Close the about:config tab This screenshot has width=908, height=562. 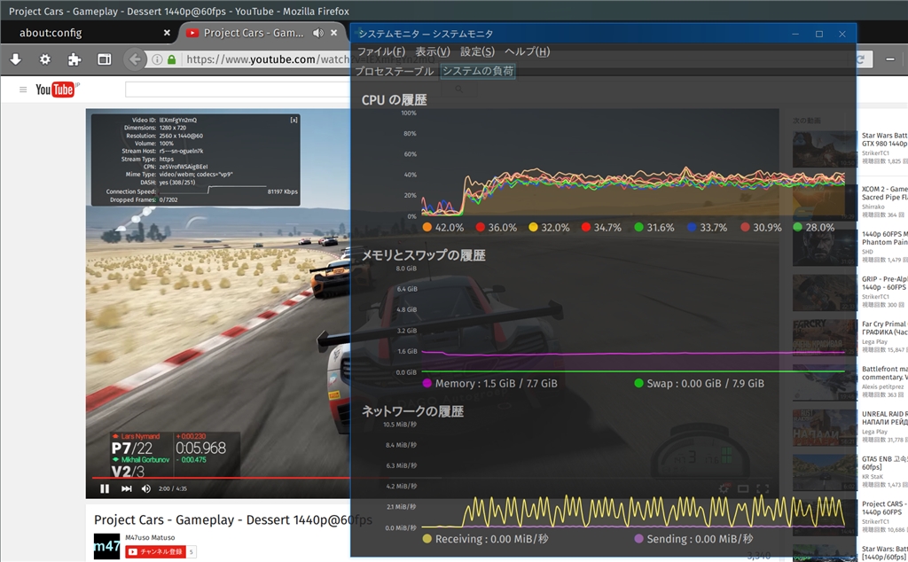167,33
